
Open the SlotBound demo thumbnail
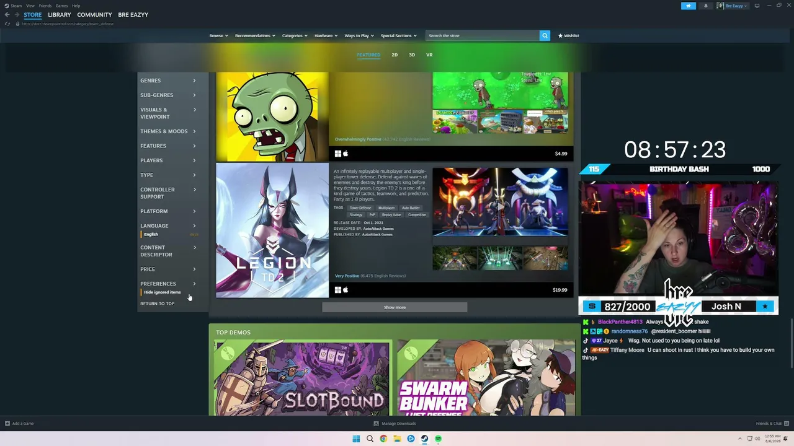[303, 378]
